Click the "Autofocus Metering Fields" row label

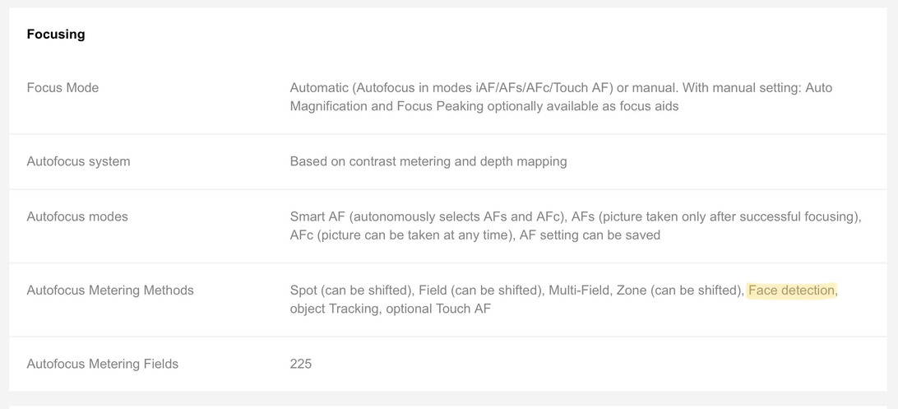[102, 364]
